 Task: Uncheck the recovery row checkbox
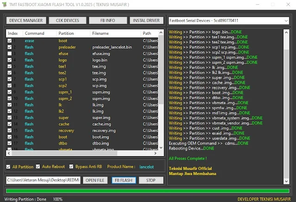(x=9, y=131)
